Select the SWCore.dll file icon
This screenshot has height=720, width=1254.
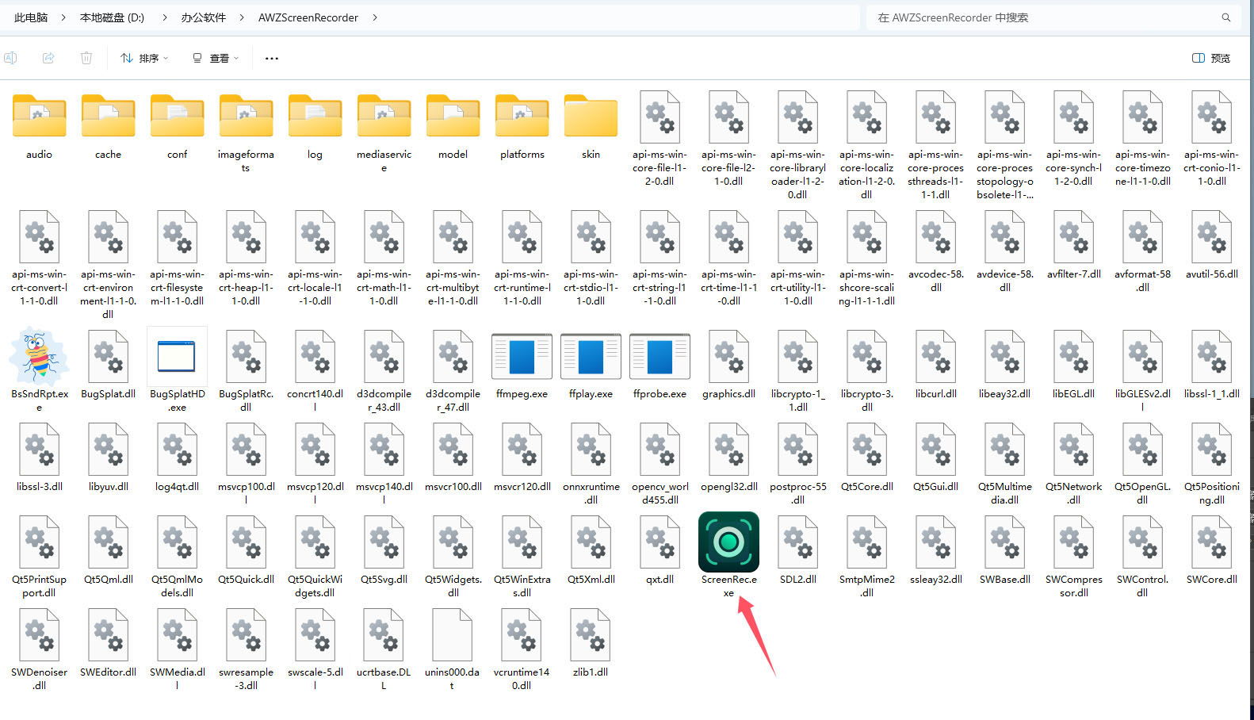pyautogui.click(x=1211, y=542)
